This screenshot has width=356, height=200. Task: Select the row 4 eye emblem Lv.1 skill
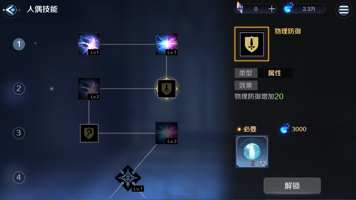click(128, 178)
